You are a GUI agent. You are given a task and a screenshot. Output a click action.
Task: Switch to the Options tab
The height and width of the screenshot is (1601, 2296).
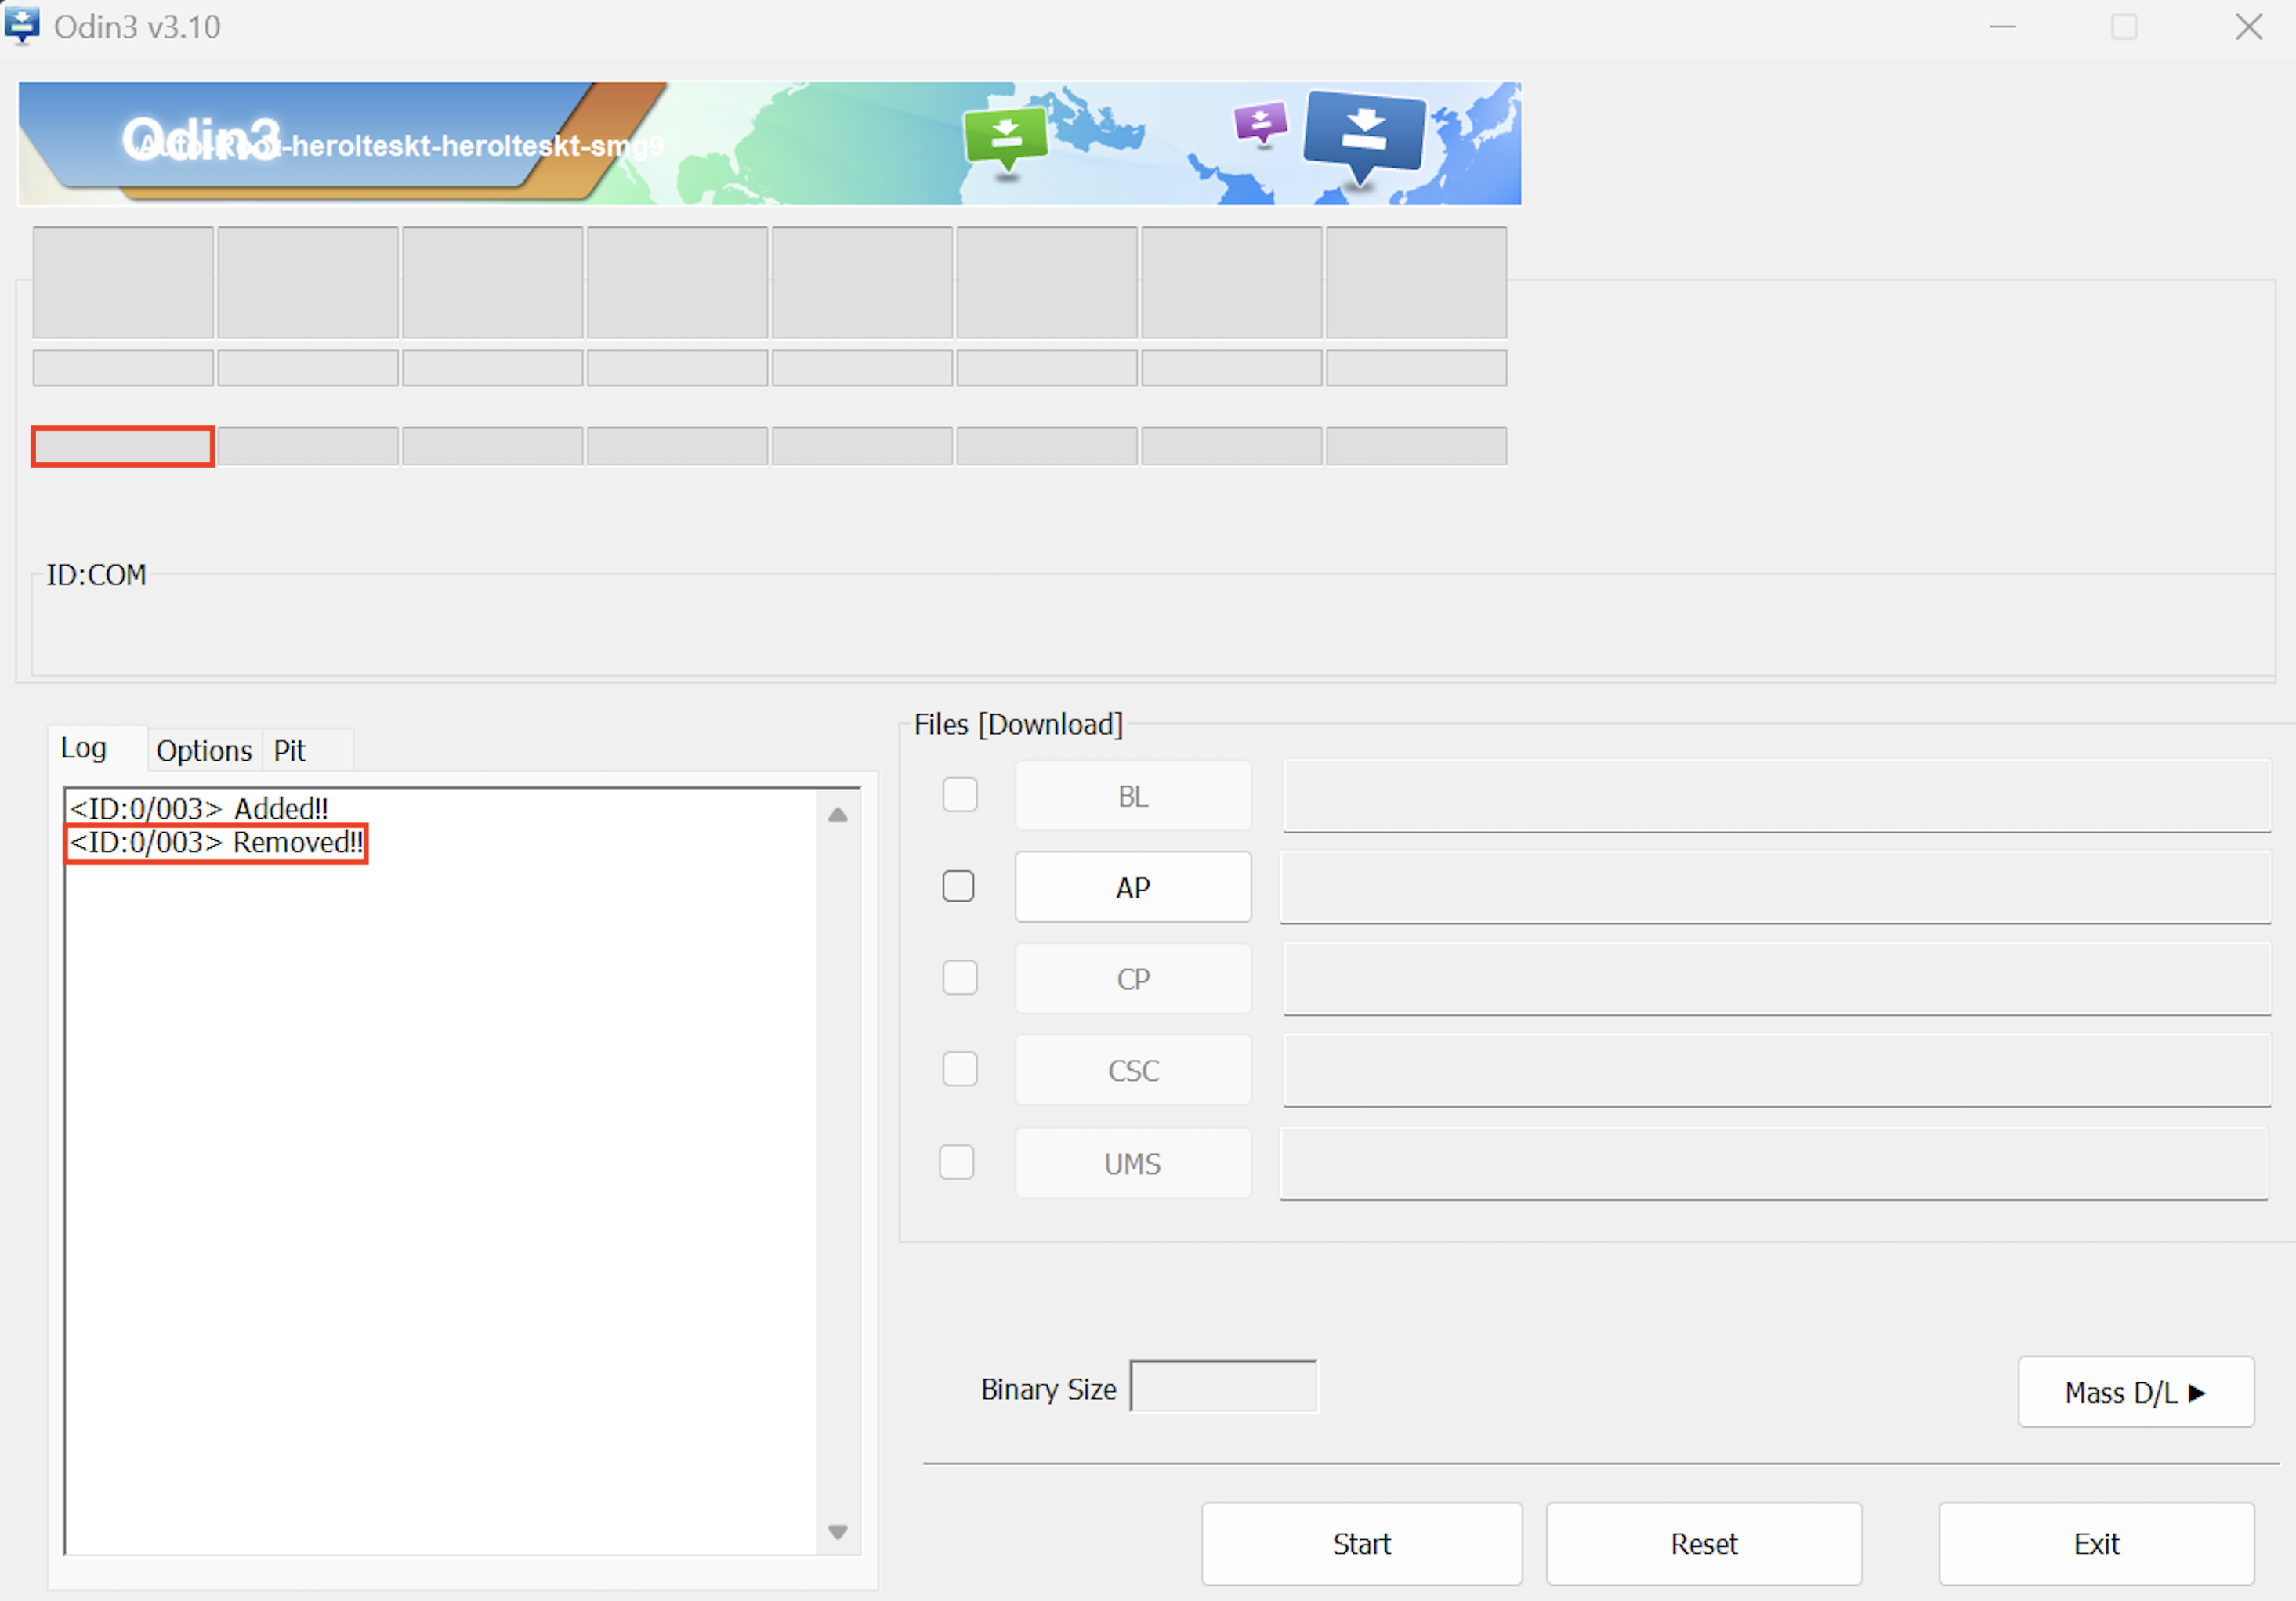tap(204, 750)
